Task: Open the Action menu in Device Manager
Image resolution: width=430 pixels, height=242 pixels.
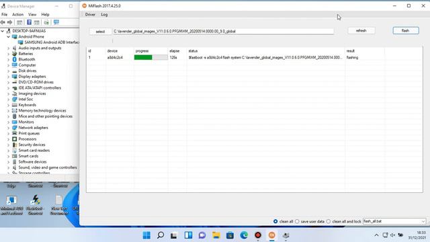Action: (17, 14)
